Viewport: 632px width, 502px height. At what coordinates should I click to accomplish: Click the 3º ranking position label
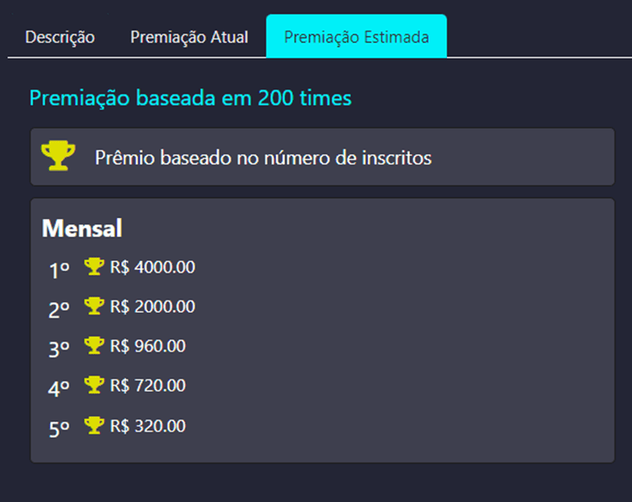coord(59,348)
